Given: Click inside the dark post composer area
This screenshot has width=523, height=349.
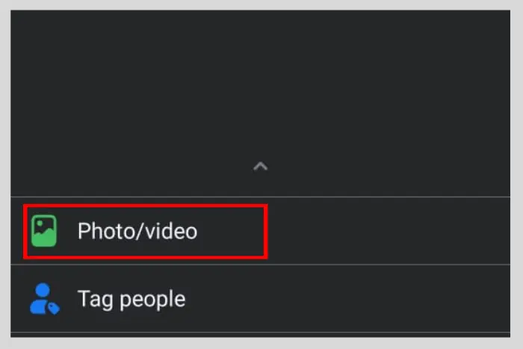Looking at the screenshot, I should coord(260,84).
